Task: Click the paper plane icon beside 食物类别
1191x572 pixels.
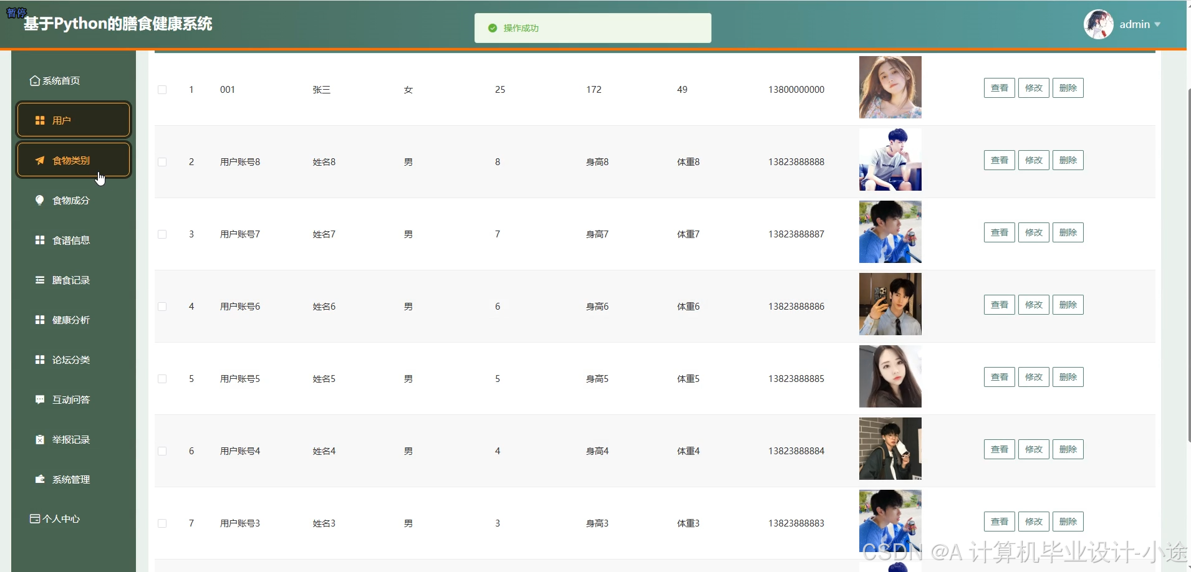Action: coord(40,160)
